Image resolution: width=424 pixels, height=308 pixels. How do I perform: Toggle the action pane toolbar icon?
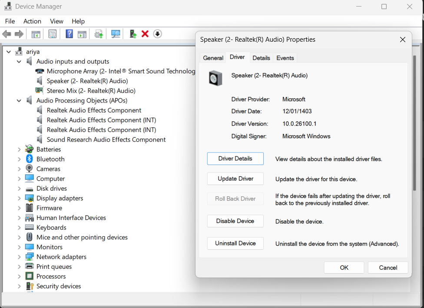tap(82, 34)
